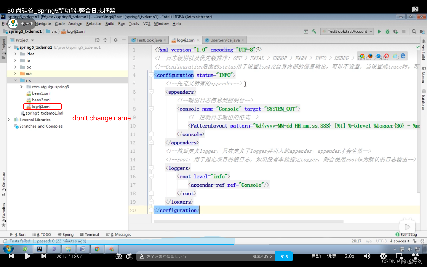Collapse the src folder
Screen dimensions: 427x267
(15, 80)
